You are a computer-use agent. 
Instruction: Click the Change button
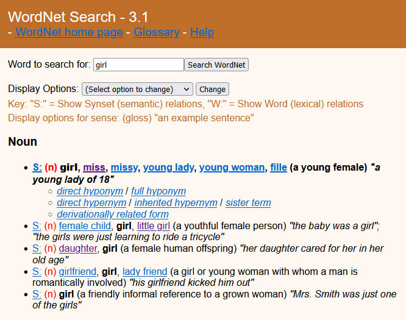(212, 89)
